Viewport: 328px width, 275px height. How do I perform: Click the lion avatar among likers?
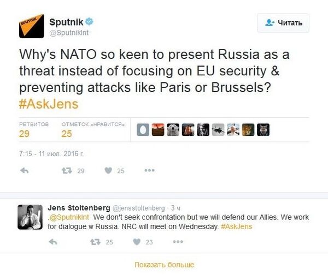(248, 130)
